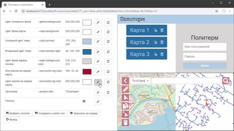Click the trash icon on Карта 2
The image size is (234, 131).
(162, 42)
